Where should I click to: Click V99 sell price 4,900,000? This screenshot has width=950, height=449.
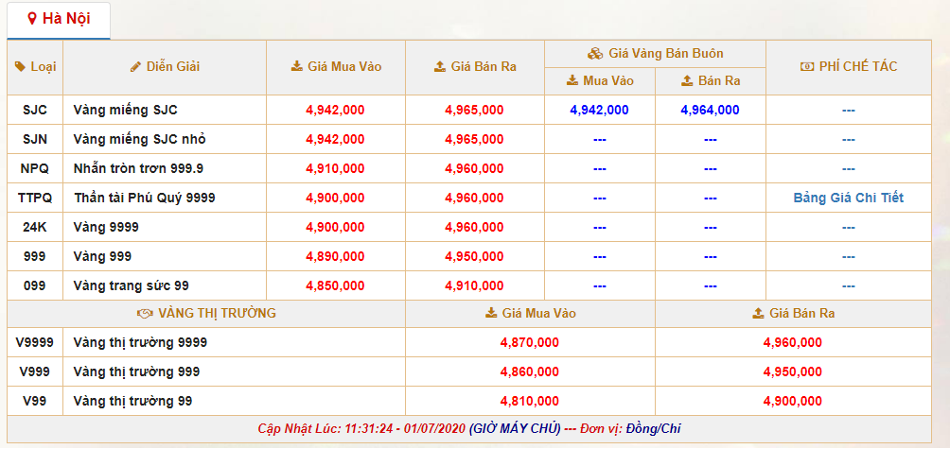pyautogui.click(x=793, y=401)
